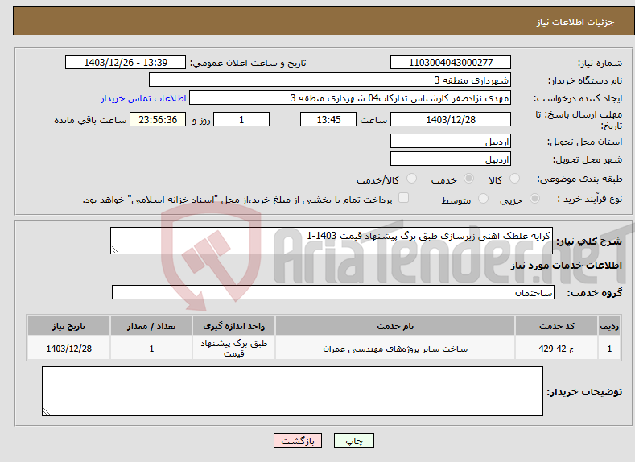Click the توضیحات خریدار text area
This screenshot has height=462, width=635.
coord(292,391)
